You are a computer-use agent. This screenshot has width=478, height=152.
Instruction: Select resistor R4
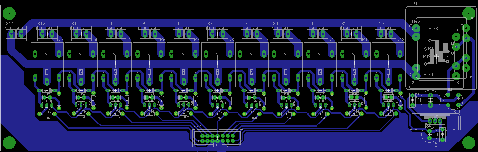tap(400, 100)
